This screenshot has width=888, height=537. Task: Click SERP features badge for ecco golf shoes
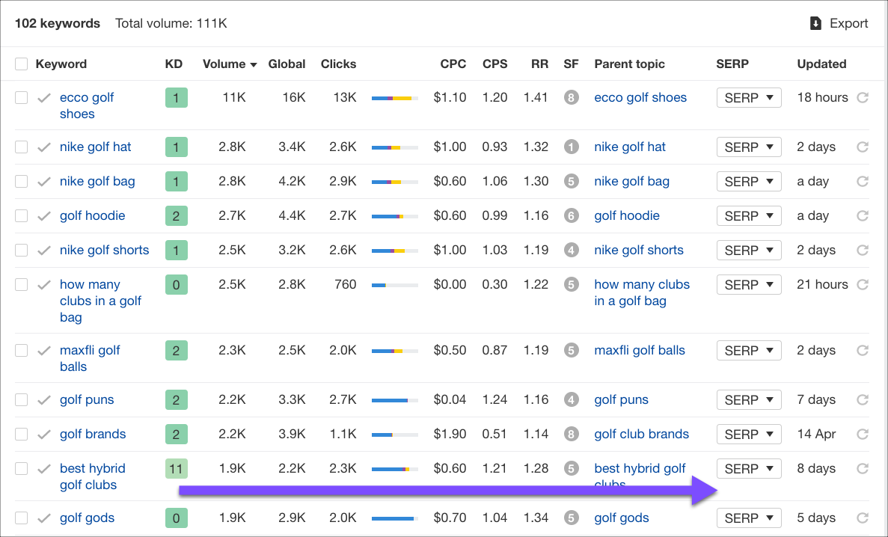571,97
